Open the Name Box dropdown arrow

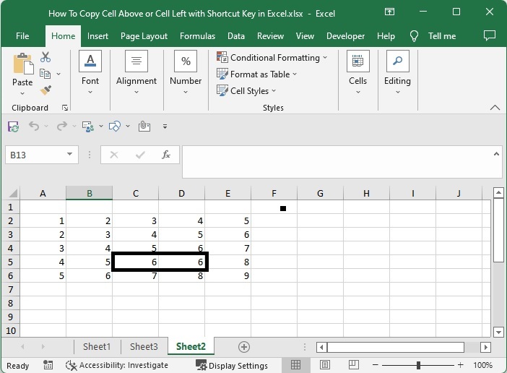[70, 155]
